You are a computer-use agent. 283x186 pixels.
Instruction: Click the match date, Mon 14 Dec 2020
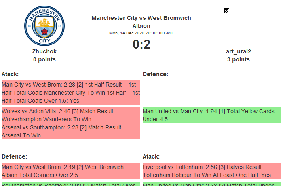coord(141,33)
